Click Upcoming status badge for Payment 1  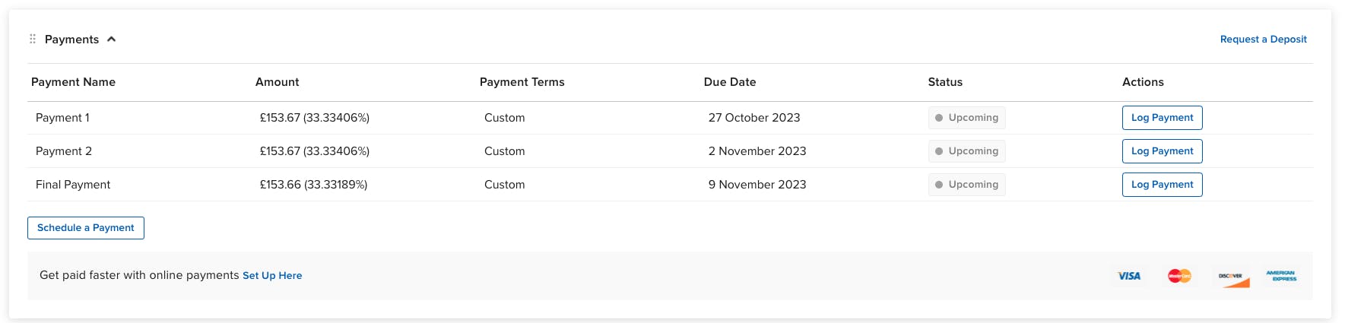tap(967, 118)
